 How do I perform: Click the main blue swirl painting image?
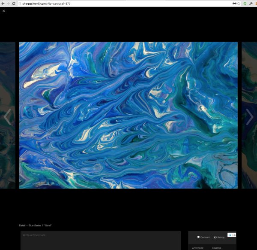[x=128, y=115]
